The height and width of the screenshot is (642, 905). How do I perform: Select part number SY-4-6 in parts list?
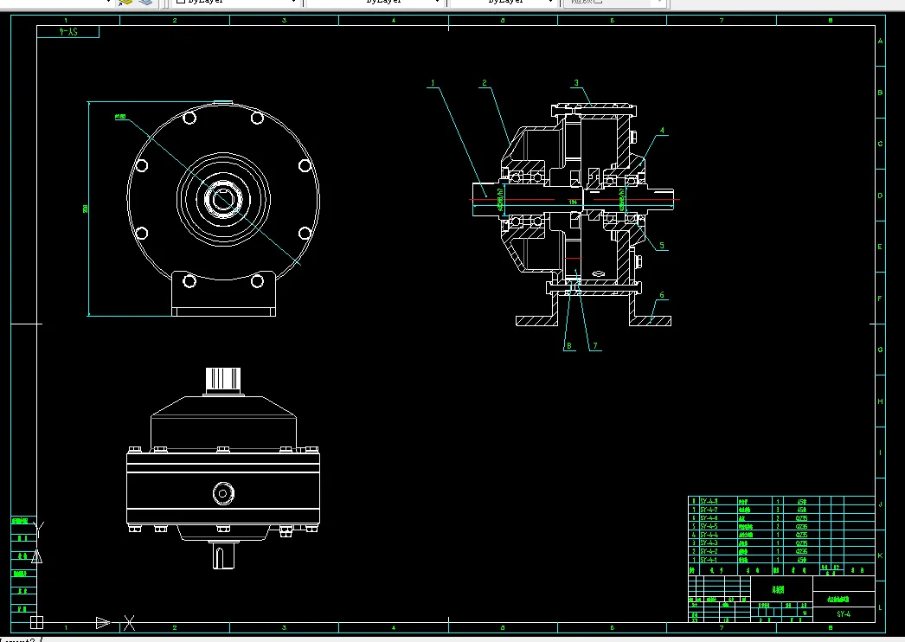pos(709,518)
